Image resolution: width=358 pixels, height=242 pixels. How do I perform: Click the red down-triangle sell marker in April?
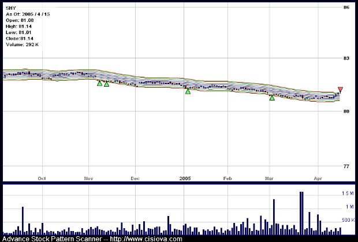[x=340, y=90]
